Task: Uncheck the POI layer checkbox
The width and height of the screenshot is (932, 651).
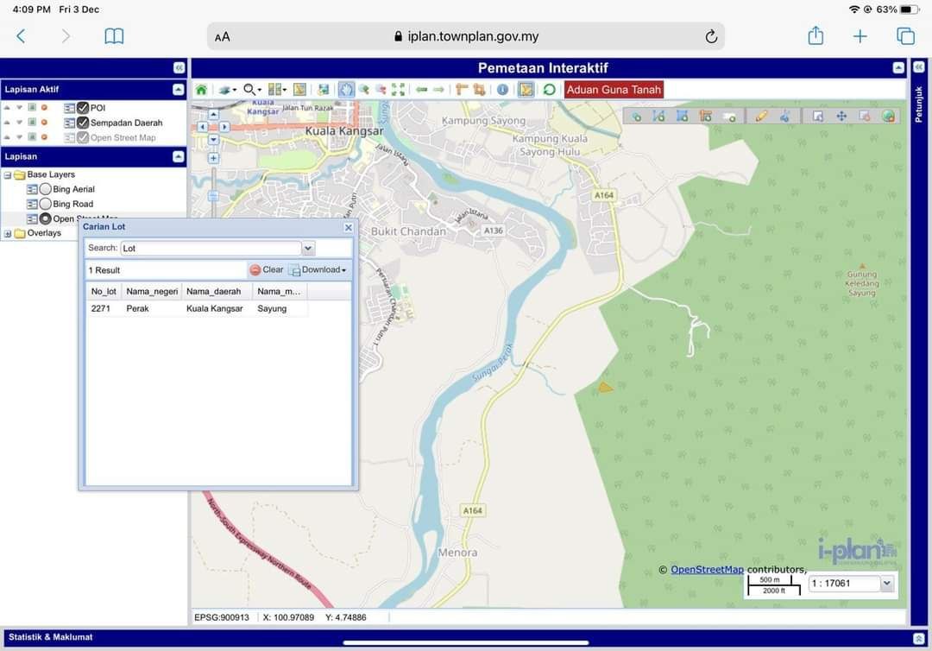Action: coord(83,108)
